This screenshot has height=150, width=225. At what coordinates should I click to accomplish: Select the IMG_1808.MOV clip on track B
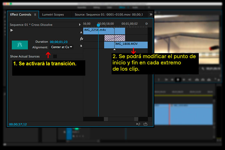pos(126,45)
